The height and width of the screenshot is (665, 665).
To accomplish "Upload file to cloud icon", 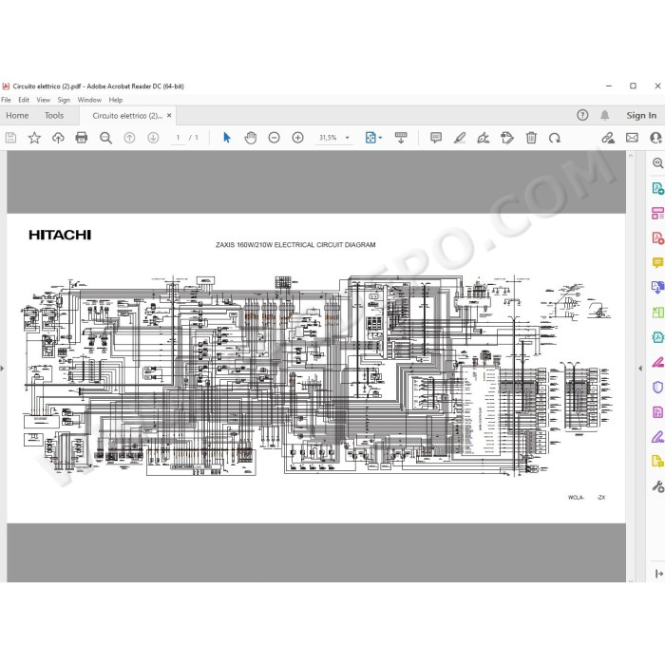I will coord(58,138).
